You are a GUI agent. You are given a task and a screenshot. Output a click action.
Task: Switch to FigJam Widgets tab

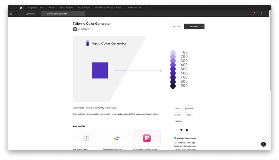click(84, 8)
